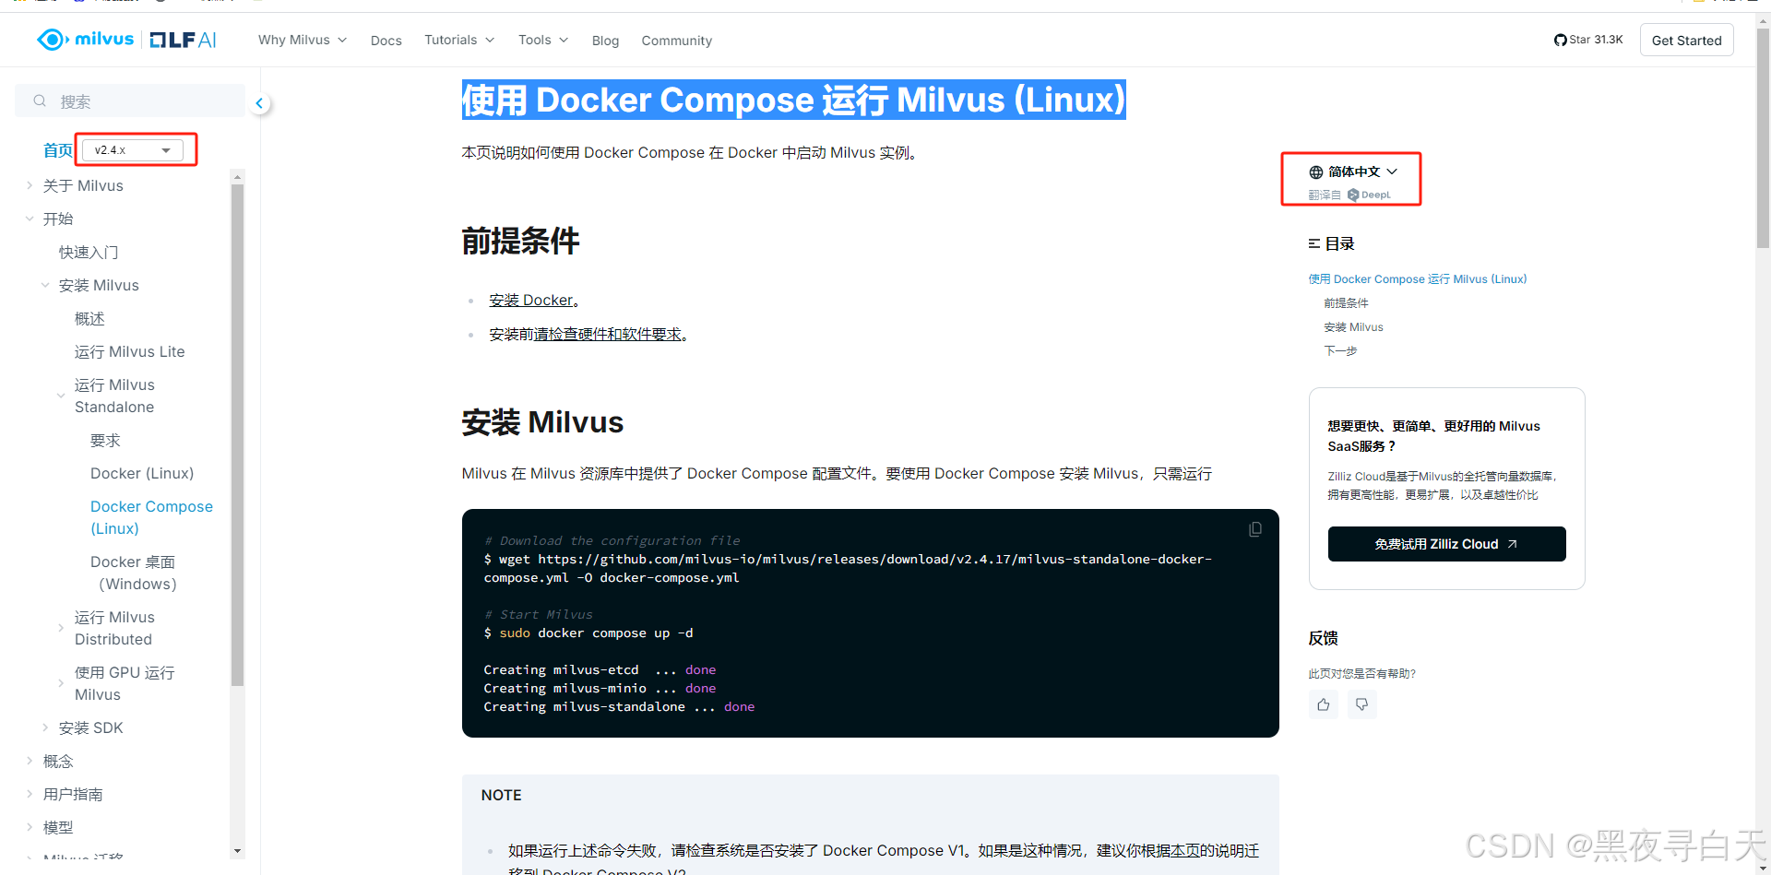Image resolution: width=1771 pixels, height=875 pixels.
Task: Give thumbs-down feedback for this page
Action: 1361,704
